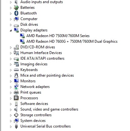The width and height of the screenshot is (130, 131).
Task: Click the icon beside the Radeon Dual Graphics adapter
Action: point(22,41)
